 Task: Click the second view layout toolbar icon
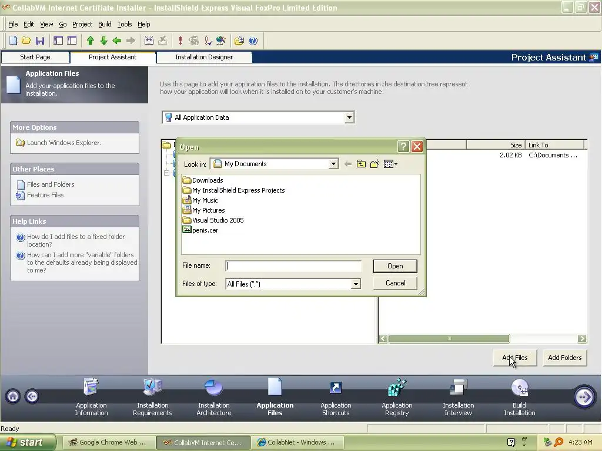[x=72, y=41]
